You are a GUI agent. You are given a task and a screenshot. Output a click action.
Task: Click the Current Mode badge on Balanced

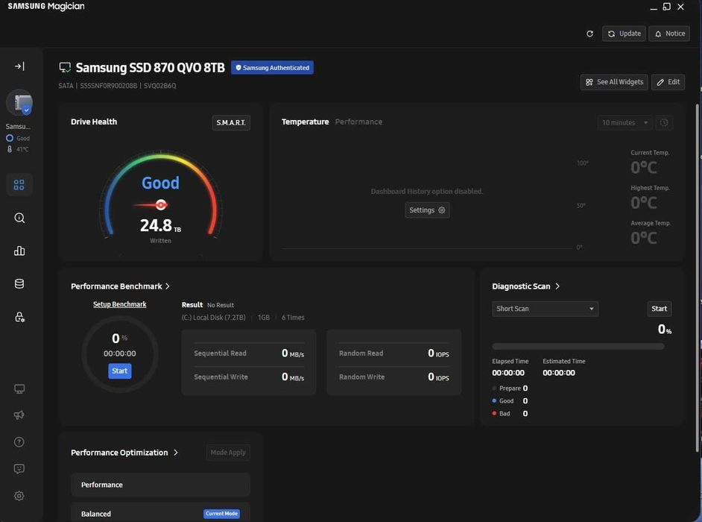click(221, 514)
